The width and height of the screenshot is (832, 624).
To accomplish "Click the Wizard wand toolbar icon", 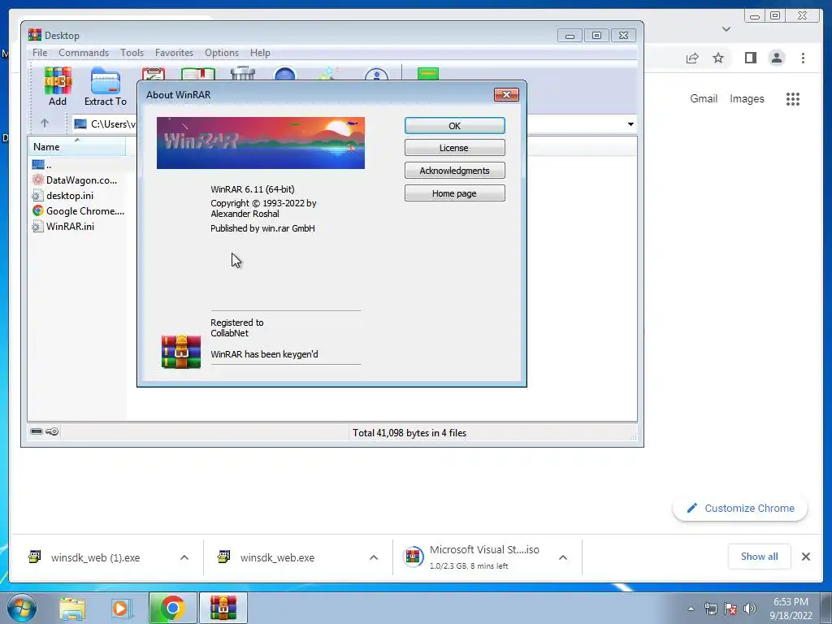I will click(x=330, y=73).
